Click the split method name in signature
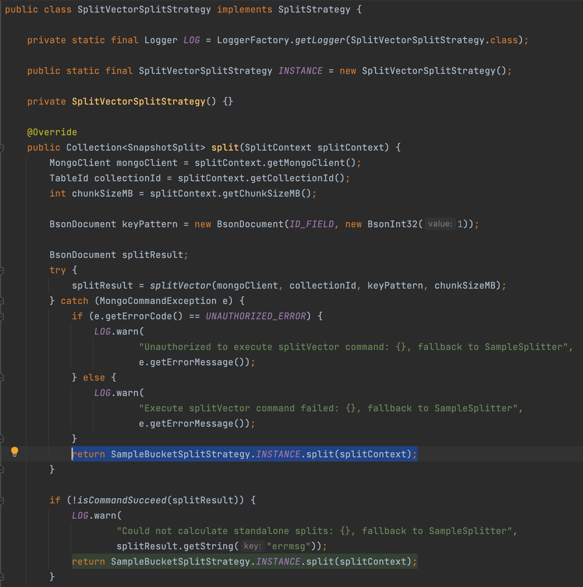The width and height of the screenshot is (583, 587). point(225,147)
